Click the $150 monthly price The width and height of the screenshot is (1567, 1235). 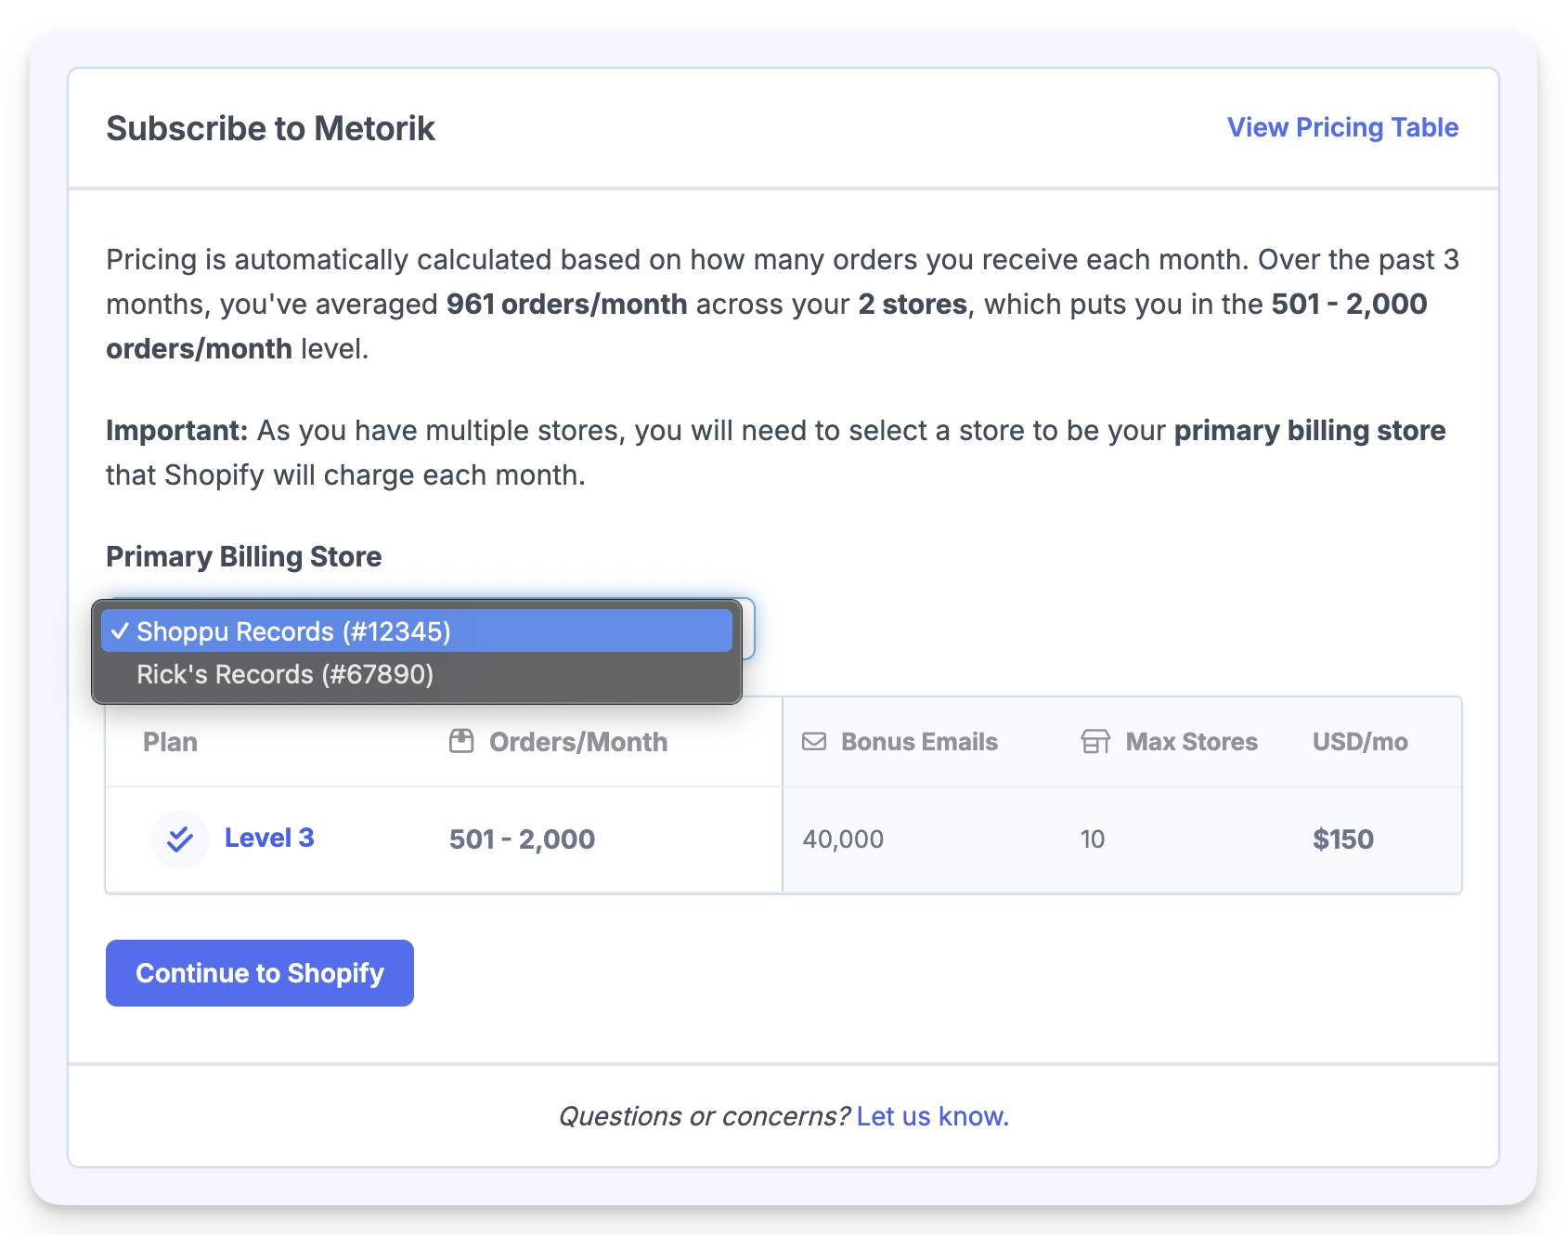point(1342,839)
